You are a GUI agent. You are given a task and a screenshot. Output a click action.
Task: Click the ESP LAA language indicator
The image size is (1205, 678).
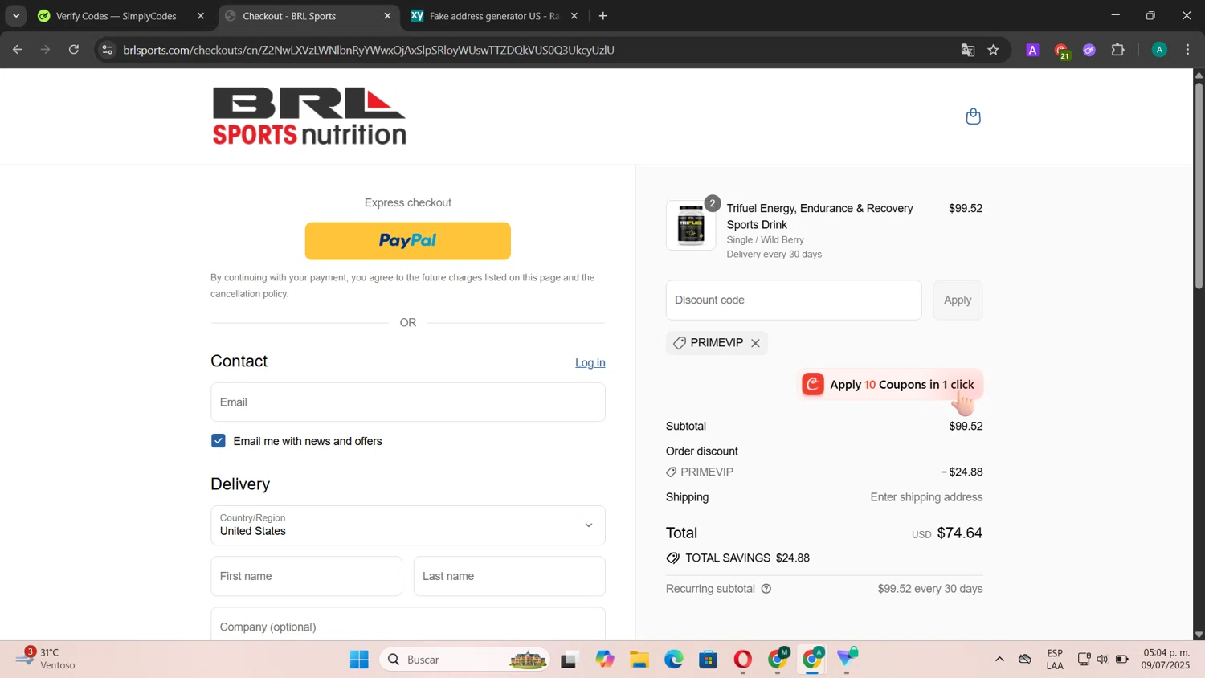coord(1055,660)
